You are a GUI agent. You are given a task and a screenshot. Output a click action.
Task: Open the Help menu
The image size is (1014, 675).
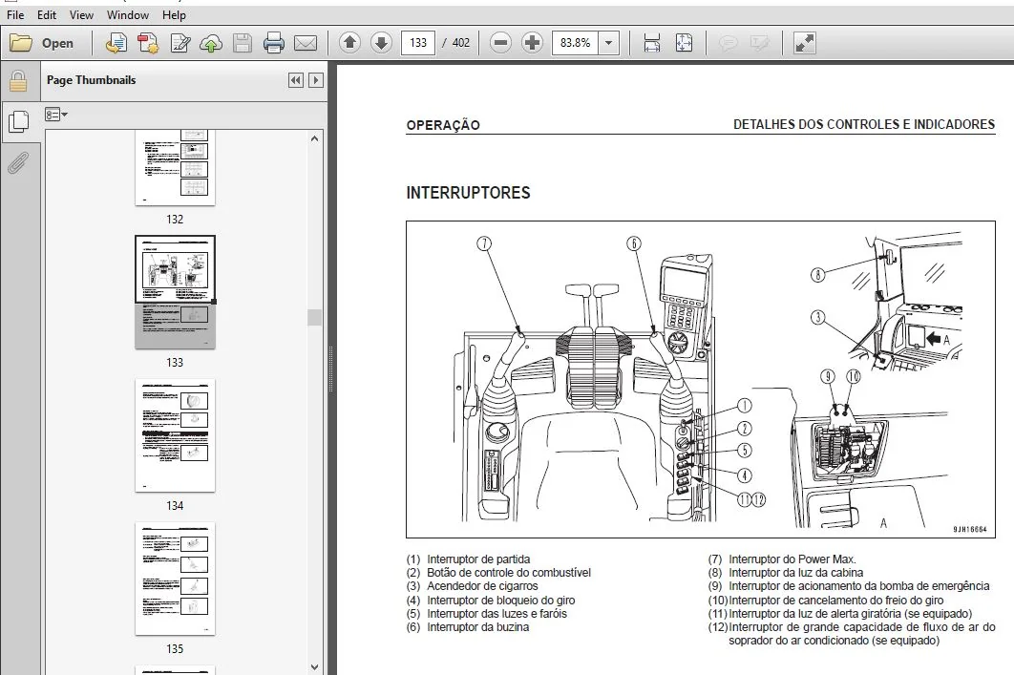(174, 15)
